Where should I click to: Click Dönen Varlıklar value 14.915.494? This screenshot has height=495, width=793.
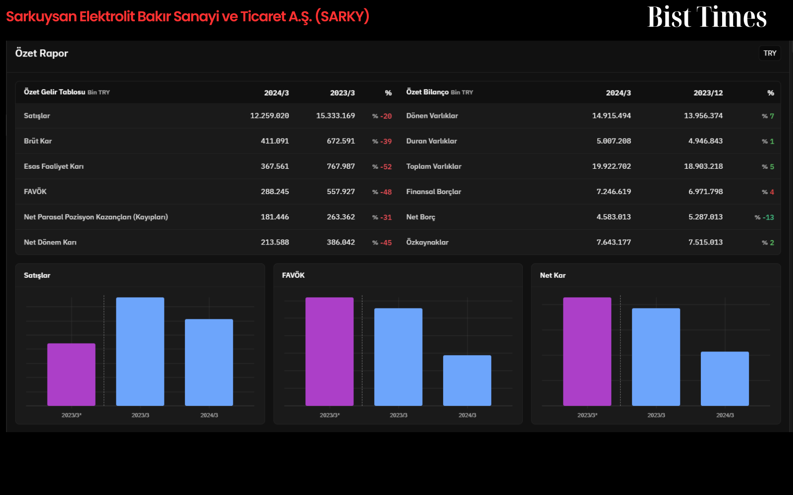tap(612, 116)
